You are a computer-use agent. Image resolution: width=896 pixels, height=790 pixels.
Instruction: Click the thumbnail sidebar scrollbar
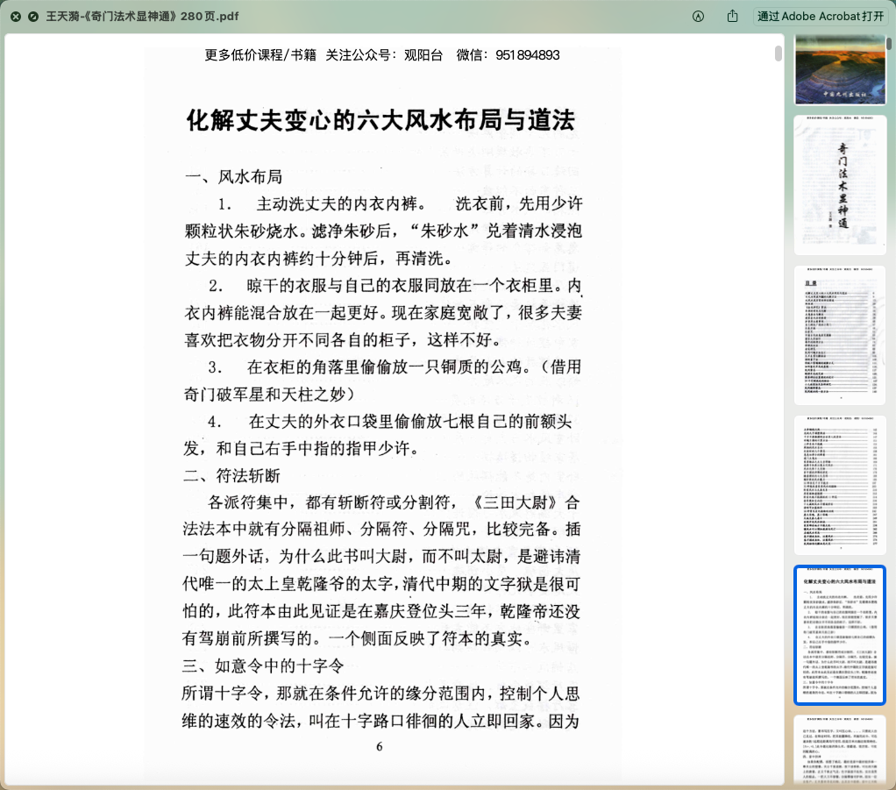pyautogui.click(x=890, y=44)
